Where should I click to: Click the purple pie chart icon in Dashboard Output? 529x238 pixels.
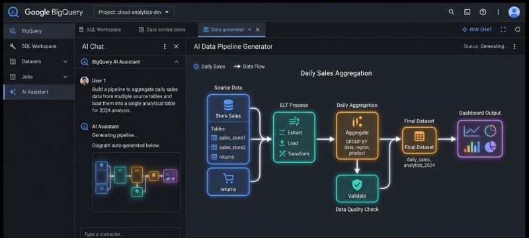490,146
